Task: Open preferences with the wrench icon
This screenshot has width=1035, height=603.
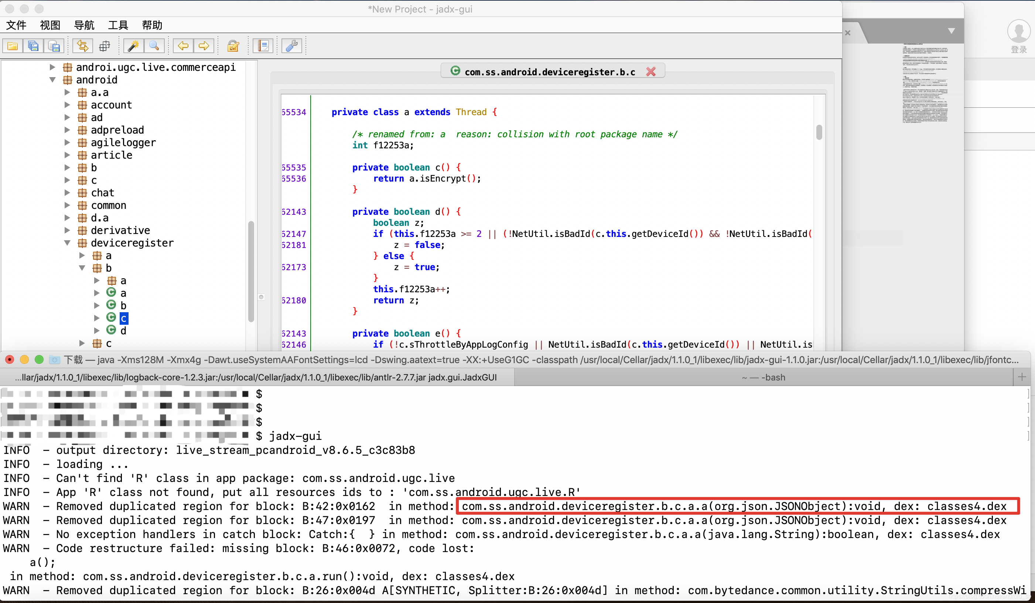Action: [x=291, y=46]
